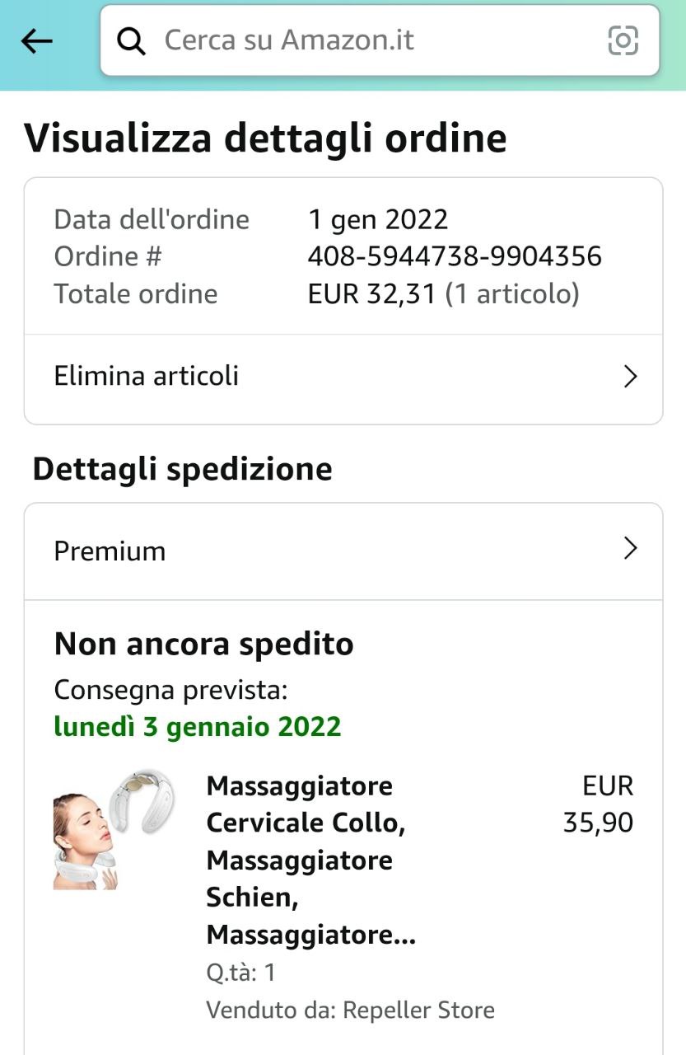Select order number 408-5944738-9904356
Image resolution: width=686 pixels, height=1055 pixels.
[455, 256]
